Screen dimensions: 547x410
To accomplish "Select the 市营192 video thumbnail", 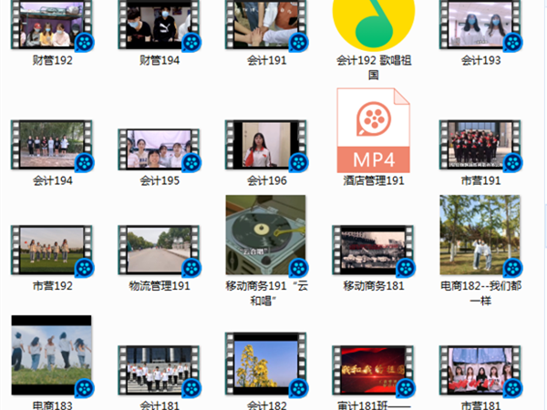I will (x=51, y=250).
